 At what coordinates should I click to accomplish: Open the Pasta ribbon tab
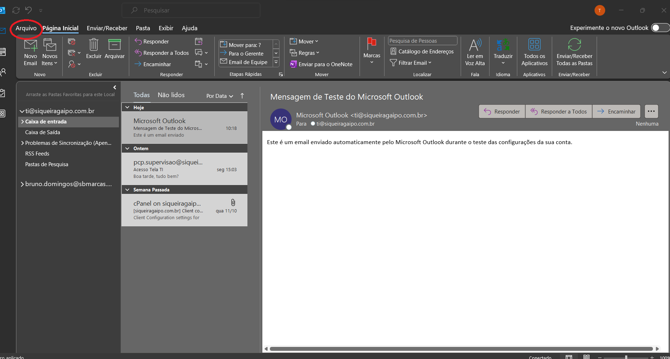(x=143, y=28)
